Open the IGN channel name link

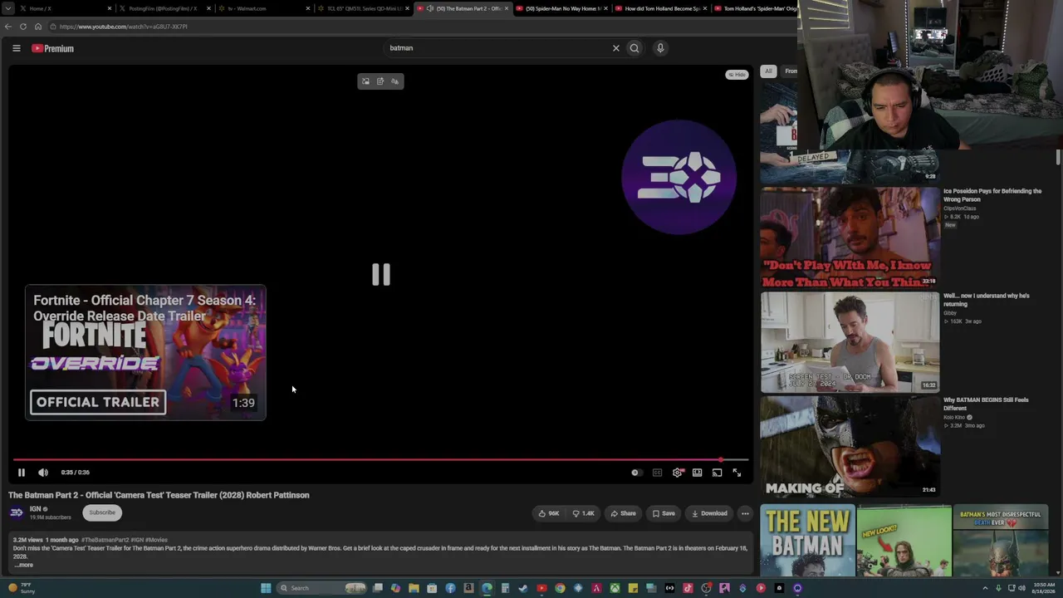coord(35,509)
